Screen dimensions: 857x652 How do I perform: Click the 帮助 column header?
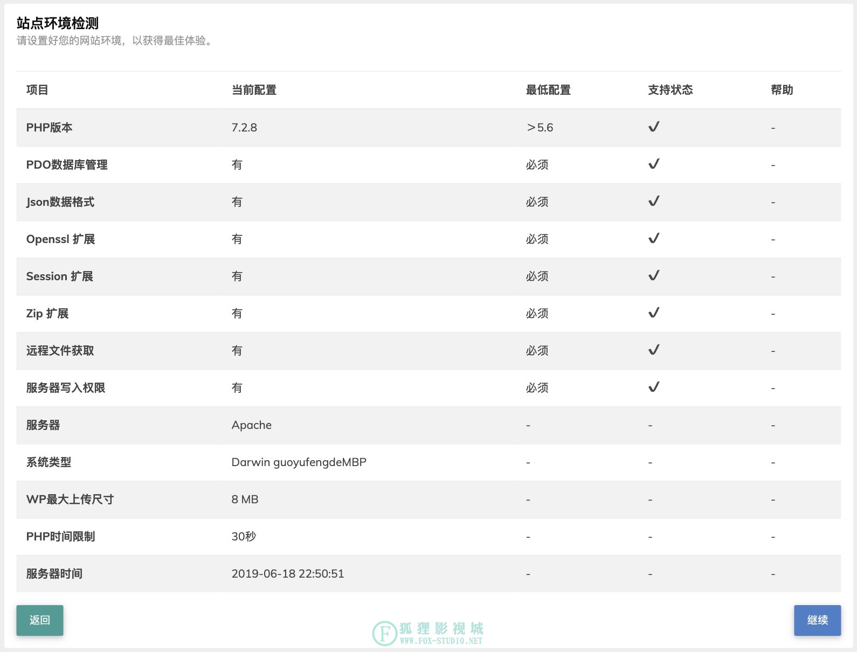(782, 90)
